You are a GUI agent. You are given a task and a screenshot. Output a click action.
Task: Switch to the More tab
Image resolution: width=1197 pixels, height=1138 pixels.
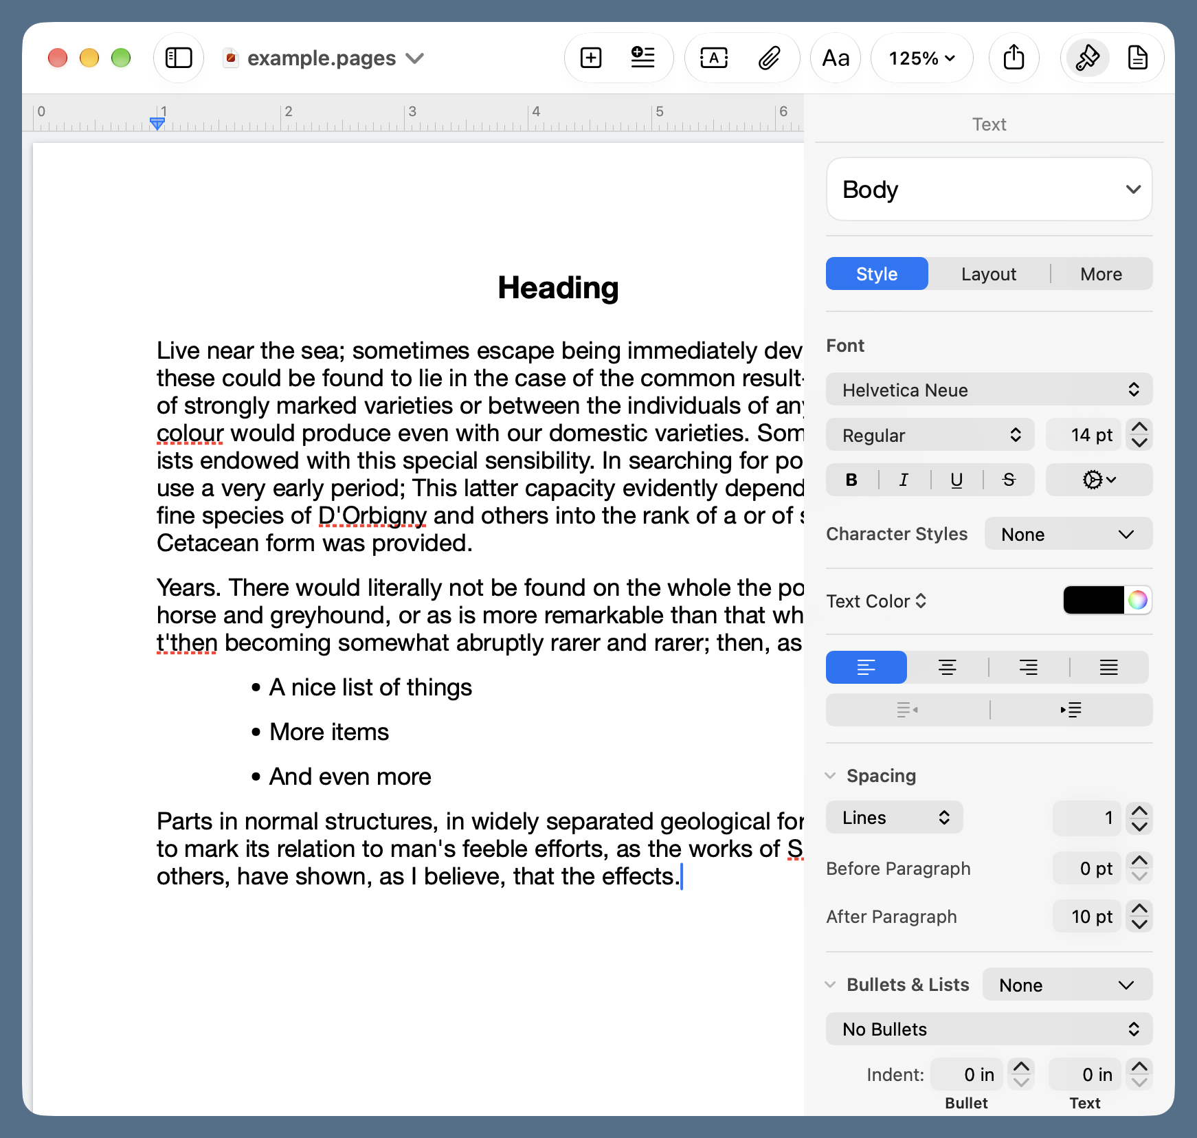pyautogui.click(x=1101, y=274)
